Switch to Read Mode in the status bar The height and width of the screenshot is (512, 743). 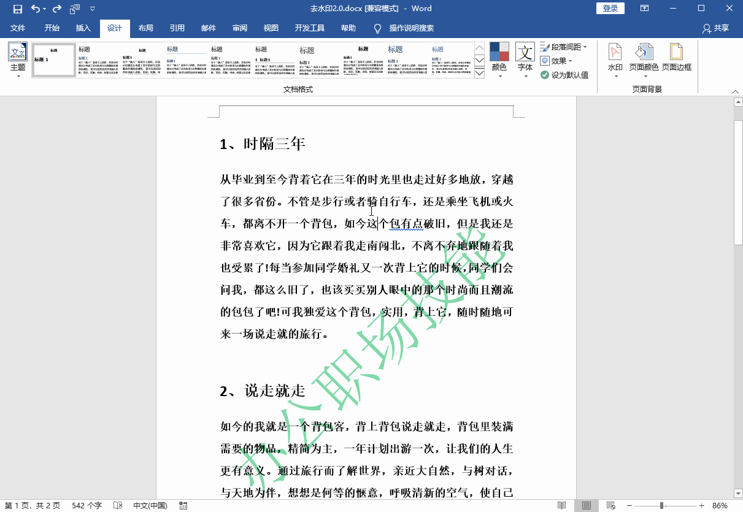[561, 505]
